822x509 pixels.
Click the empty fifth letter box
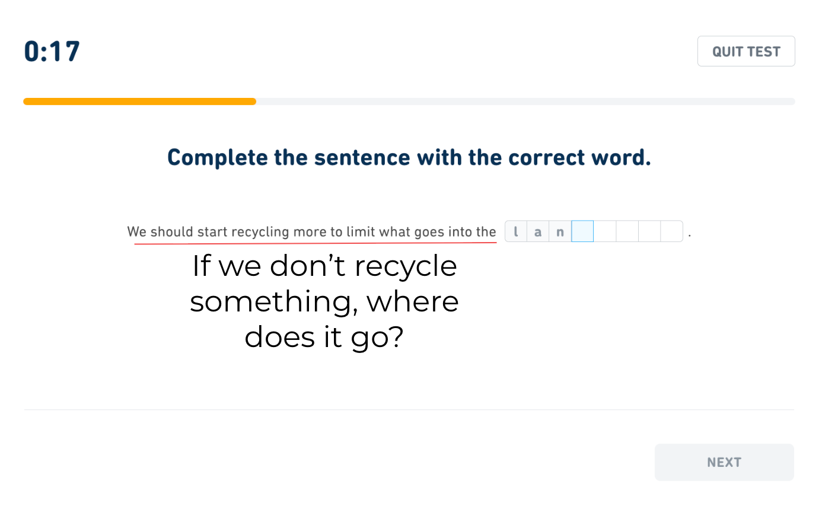coord(605,231)
